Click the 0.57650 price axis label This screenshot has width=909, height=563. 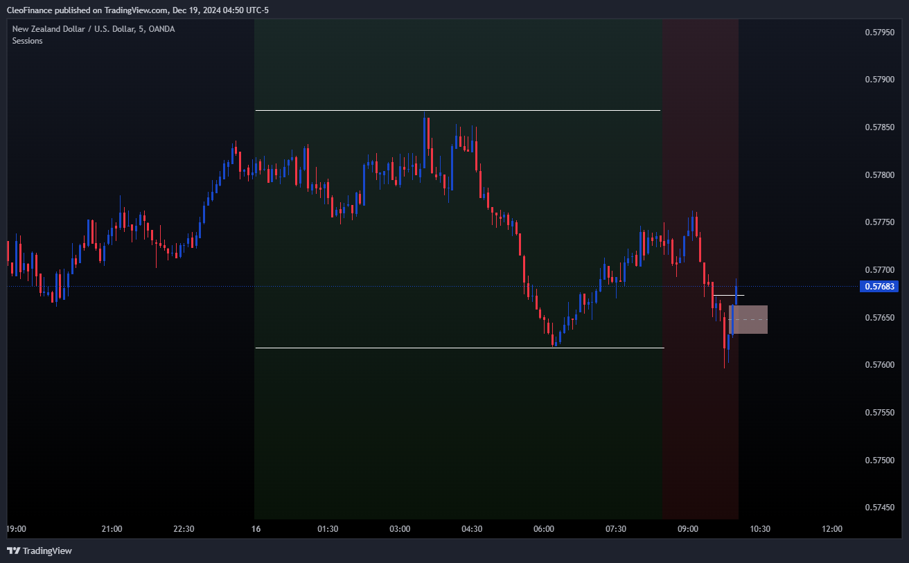(879, 318)
